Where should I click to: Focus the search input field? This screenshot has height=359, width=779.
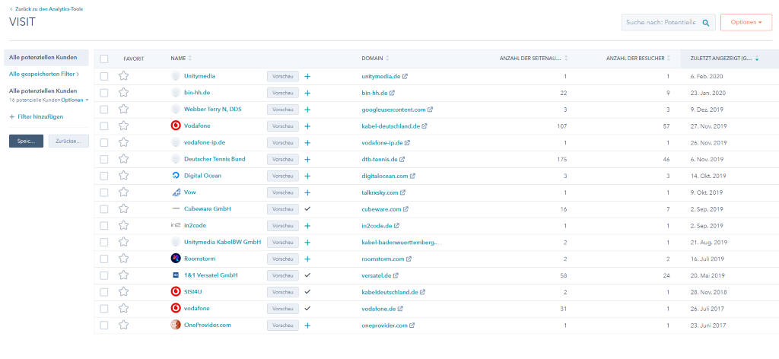[660, 23]
